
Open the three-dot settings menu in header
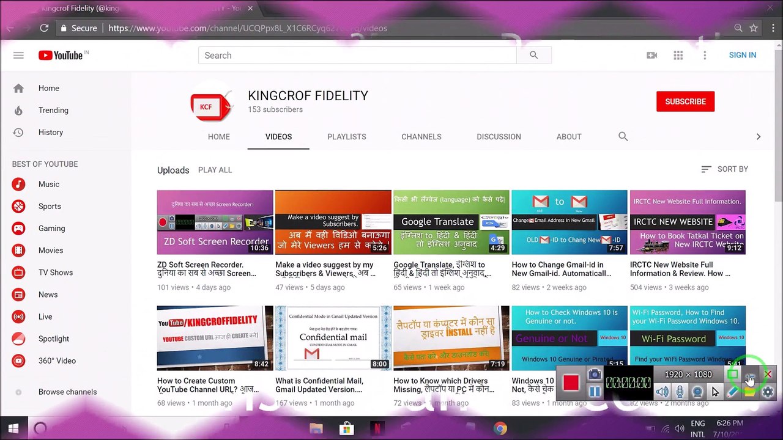705,55
